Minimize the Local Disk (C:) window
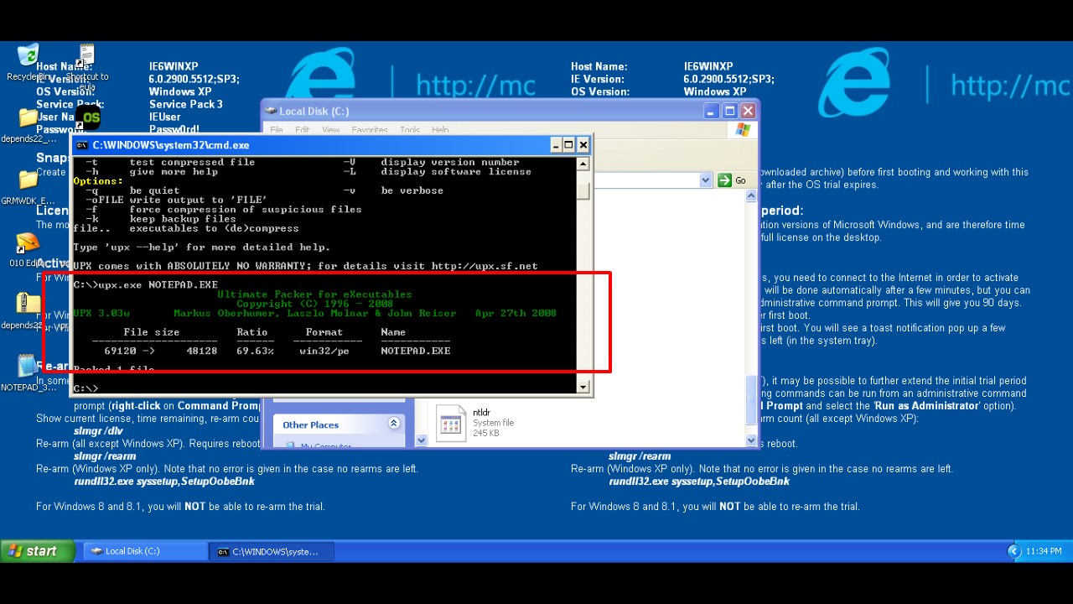The height and width of the screenshot is (604, 1073). click(711, 111)
